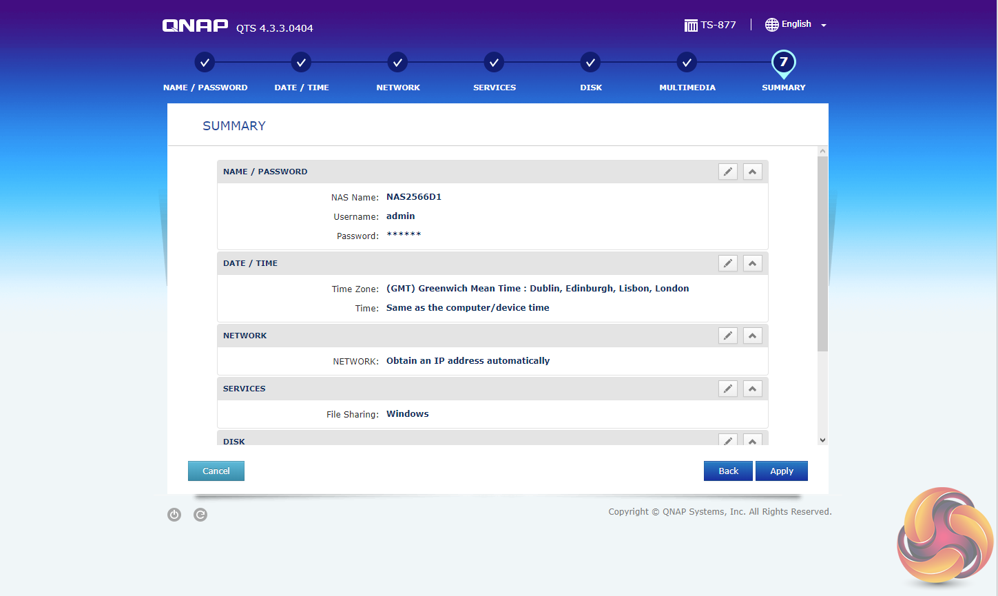Image resolution: width=998 pixels, height=596 pixels.
Task: Click the Greenwich Mean Time zone value
Action: [538, 289]
